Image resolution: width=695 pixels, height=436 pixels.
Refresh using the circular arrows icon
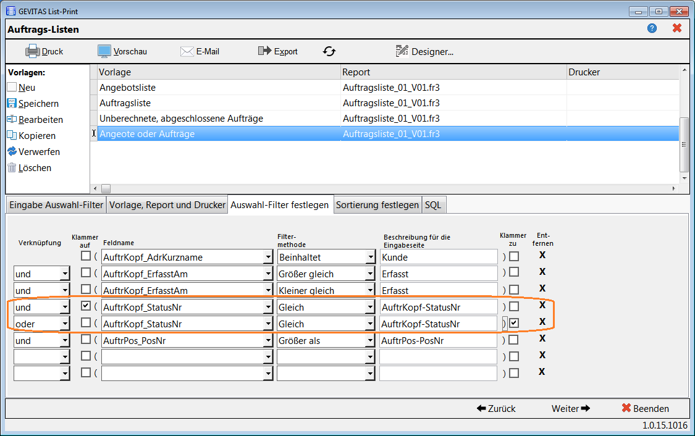point(329,51)
